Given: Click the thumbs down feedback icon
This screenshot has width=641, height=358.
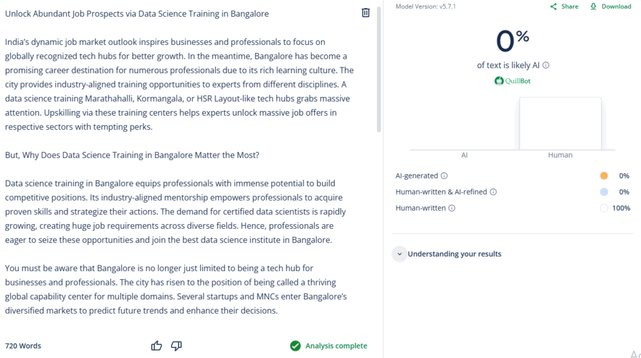Looking at the screenshot, I should pyautogui.click(x=177, y=346).
